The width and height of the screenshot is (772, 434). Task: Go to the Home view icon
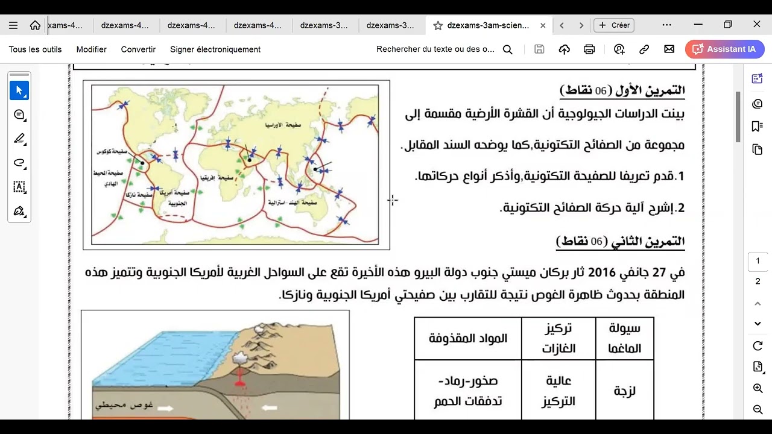click(35, 25)
